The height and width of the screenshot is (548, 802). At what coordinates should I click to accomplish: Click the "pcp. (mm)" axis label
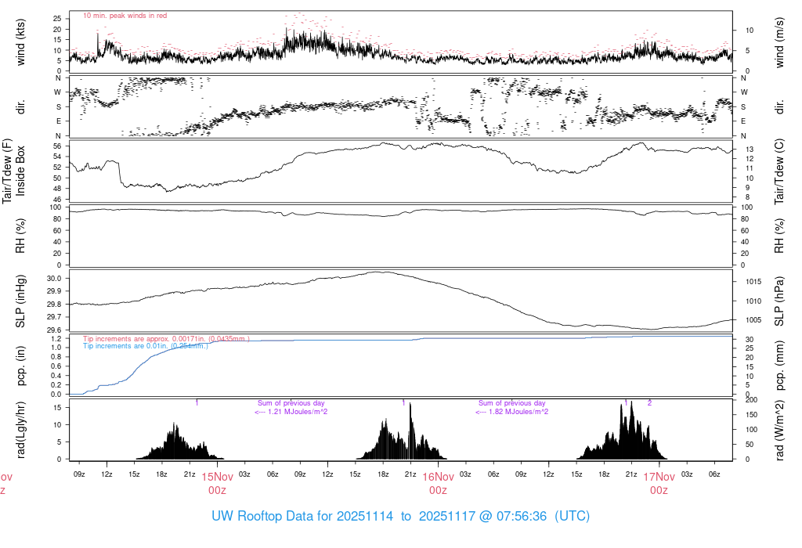[x=779, y=366]
